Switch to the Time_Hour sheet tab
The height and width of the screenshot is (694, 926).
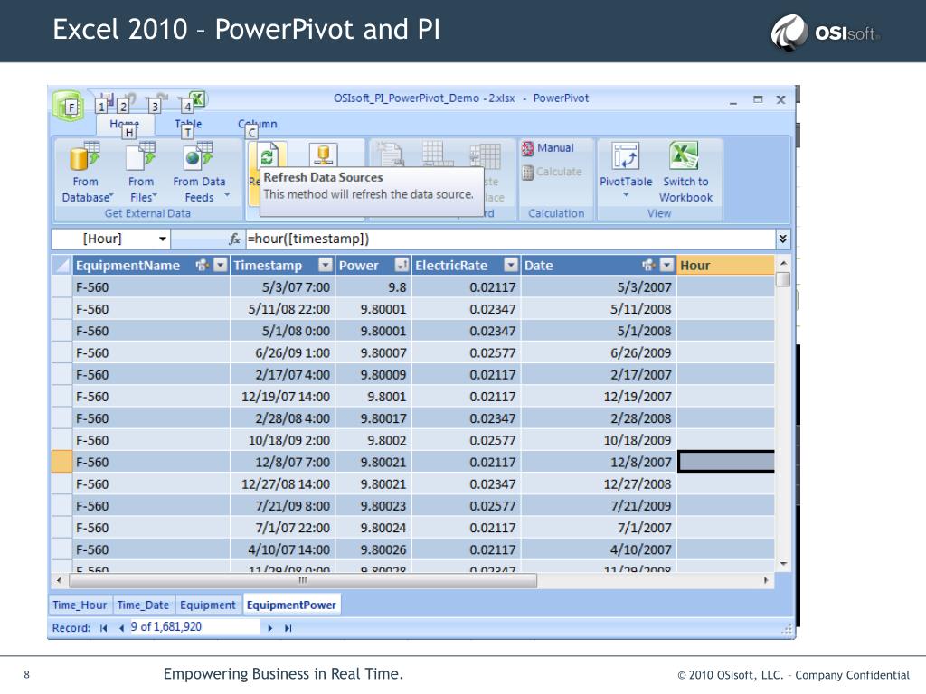click(80, 605)
